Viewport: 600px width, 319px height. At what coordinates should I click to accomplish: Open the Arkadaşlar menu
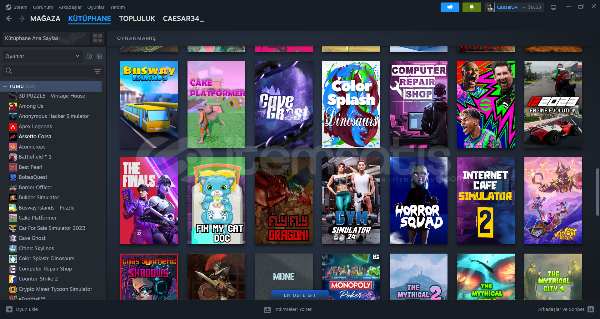click(70, 7)
